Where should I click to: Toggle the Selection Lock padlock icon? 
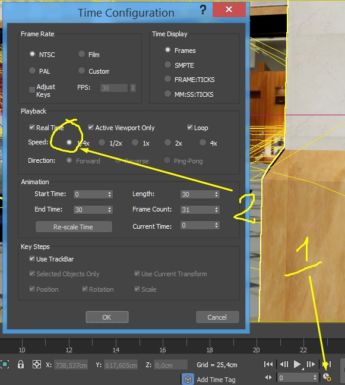coord(21,364)
